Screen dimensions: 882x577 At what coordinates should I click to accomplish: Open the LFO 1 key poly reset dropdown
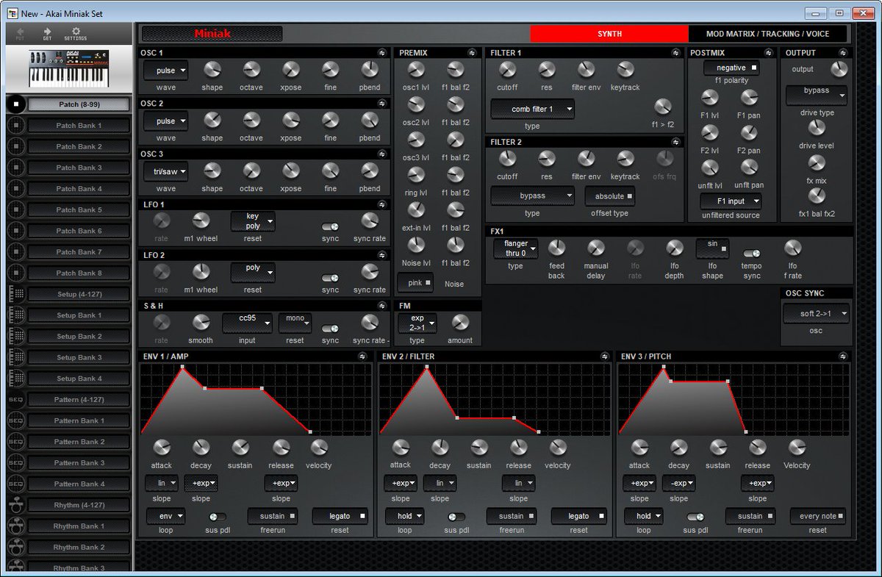(x=253, y=221)
